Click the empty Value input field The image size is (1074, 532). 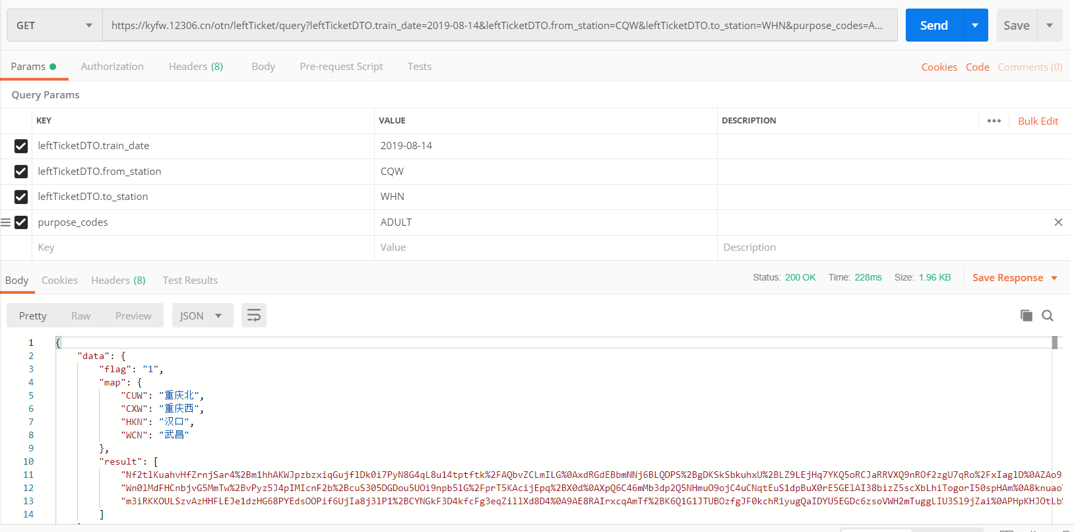coord(546,248)
